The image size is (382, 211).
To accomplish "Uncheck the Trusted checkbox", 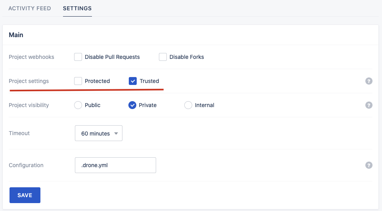I will pyautogui.click(x=133, y=81).
